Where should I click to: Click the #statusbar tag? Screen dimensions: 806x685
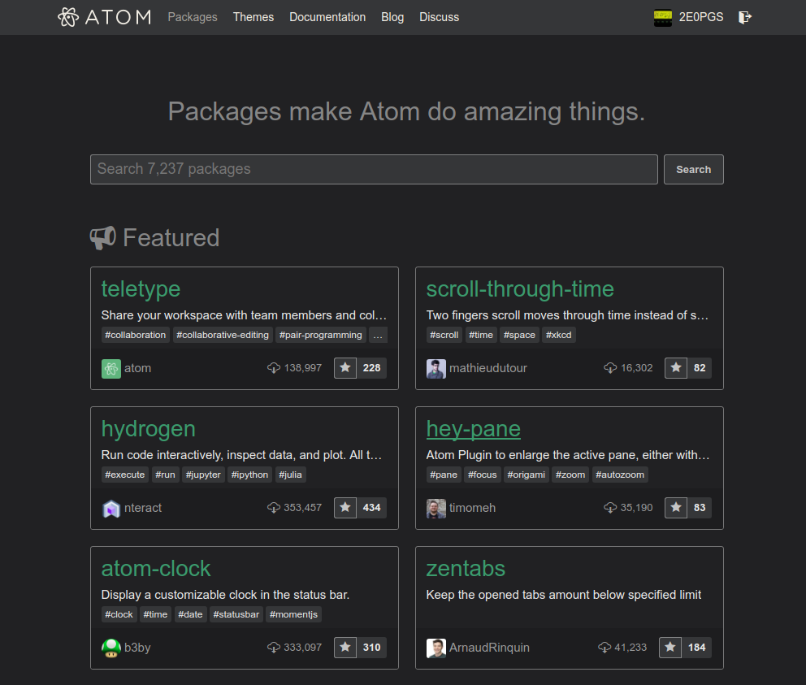pyautogui.click(x=236, y=614)
